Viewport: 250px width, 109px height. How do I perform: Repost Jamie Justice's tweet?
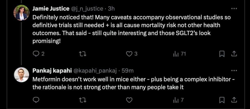82,54
